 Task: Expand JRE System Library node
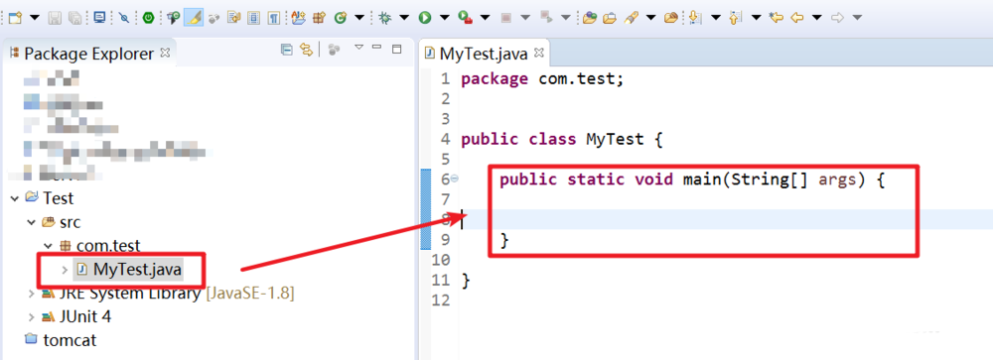pyautogui.click(x=31, y=294)
